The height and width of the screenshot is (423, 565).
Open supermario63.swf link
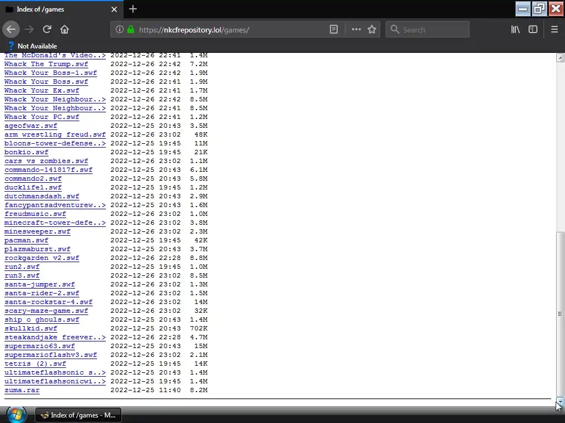point(40,346)
